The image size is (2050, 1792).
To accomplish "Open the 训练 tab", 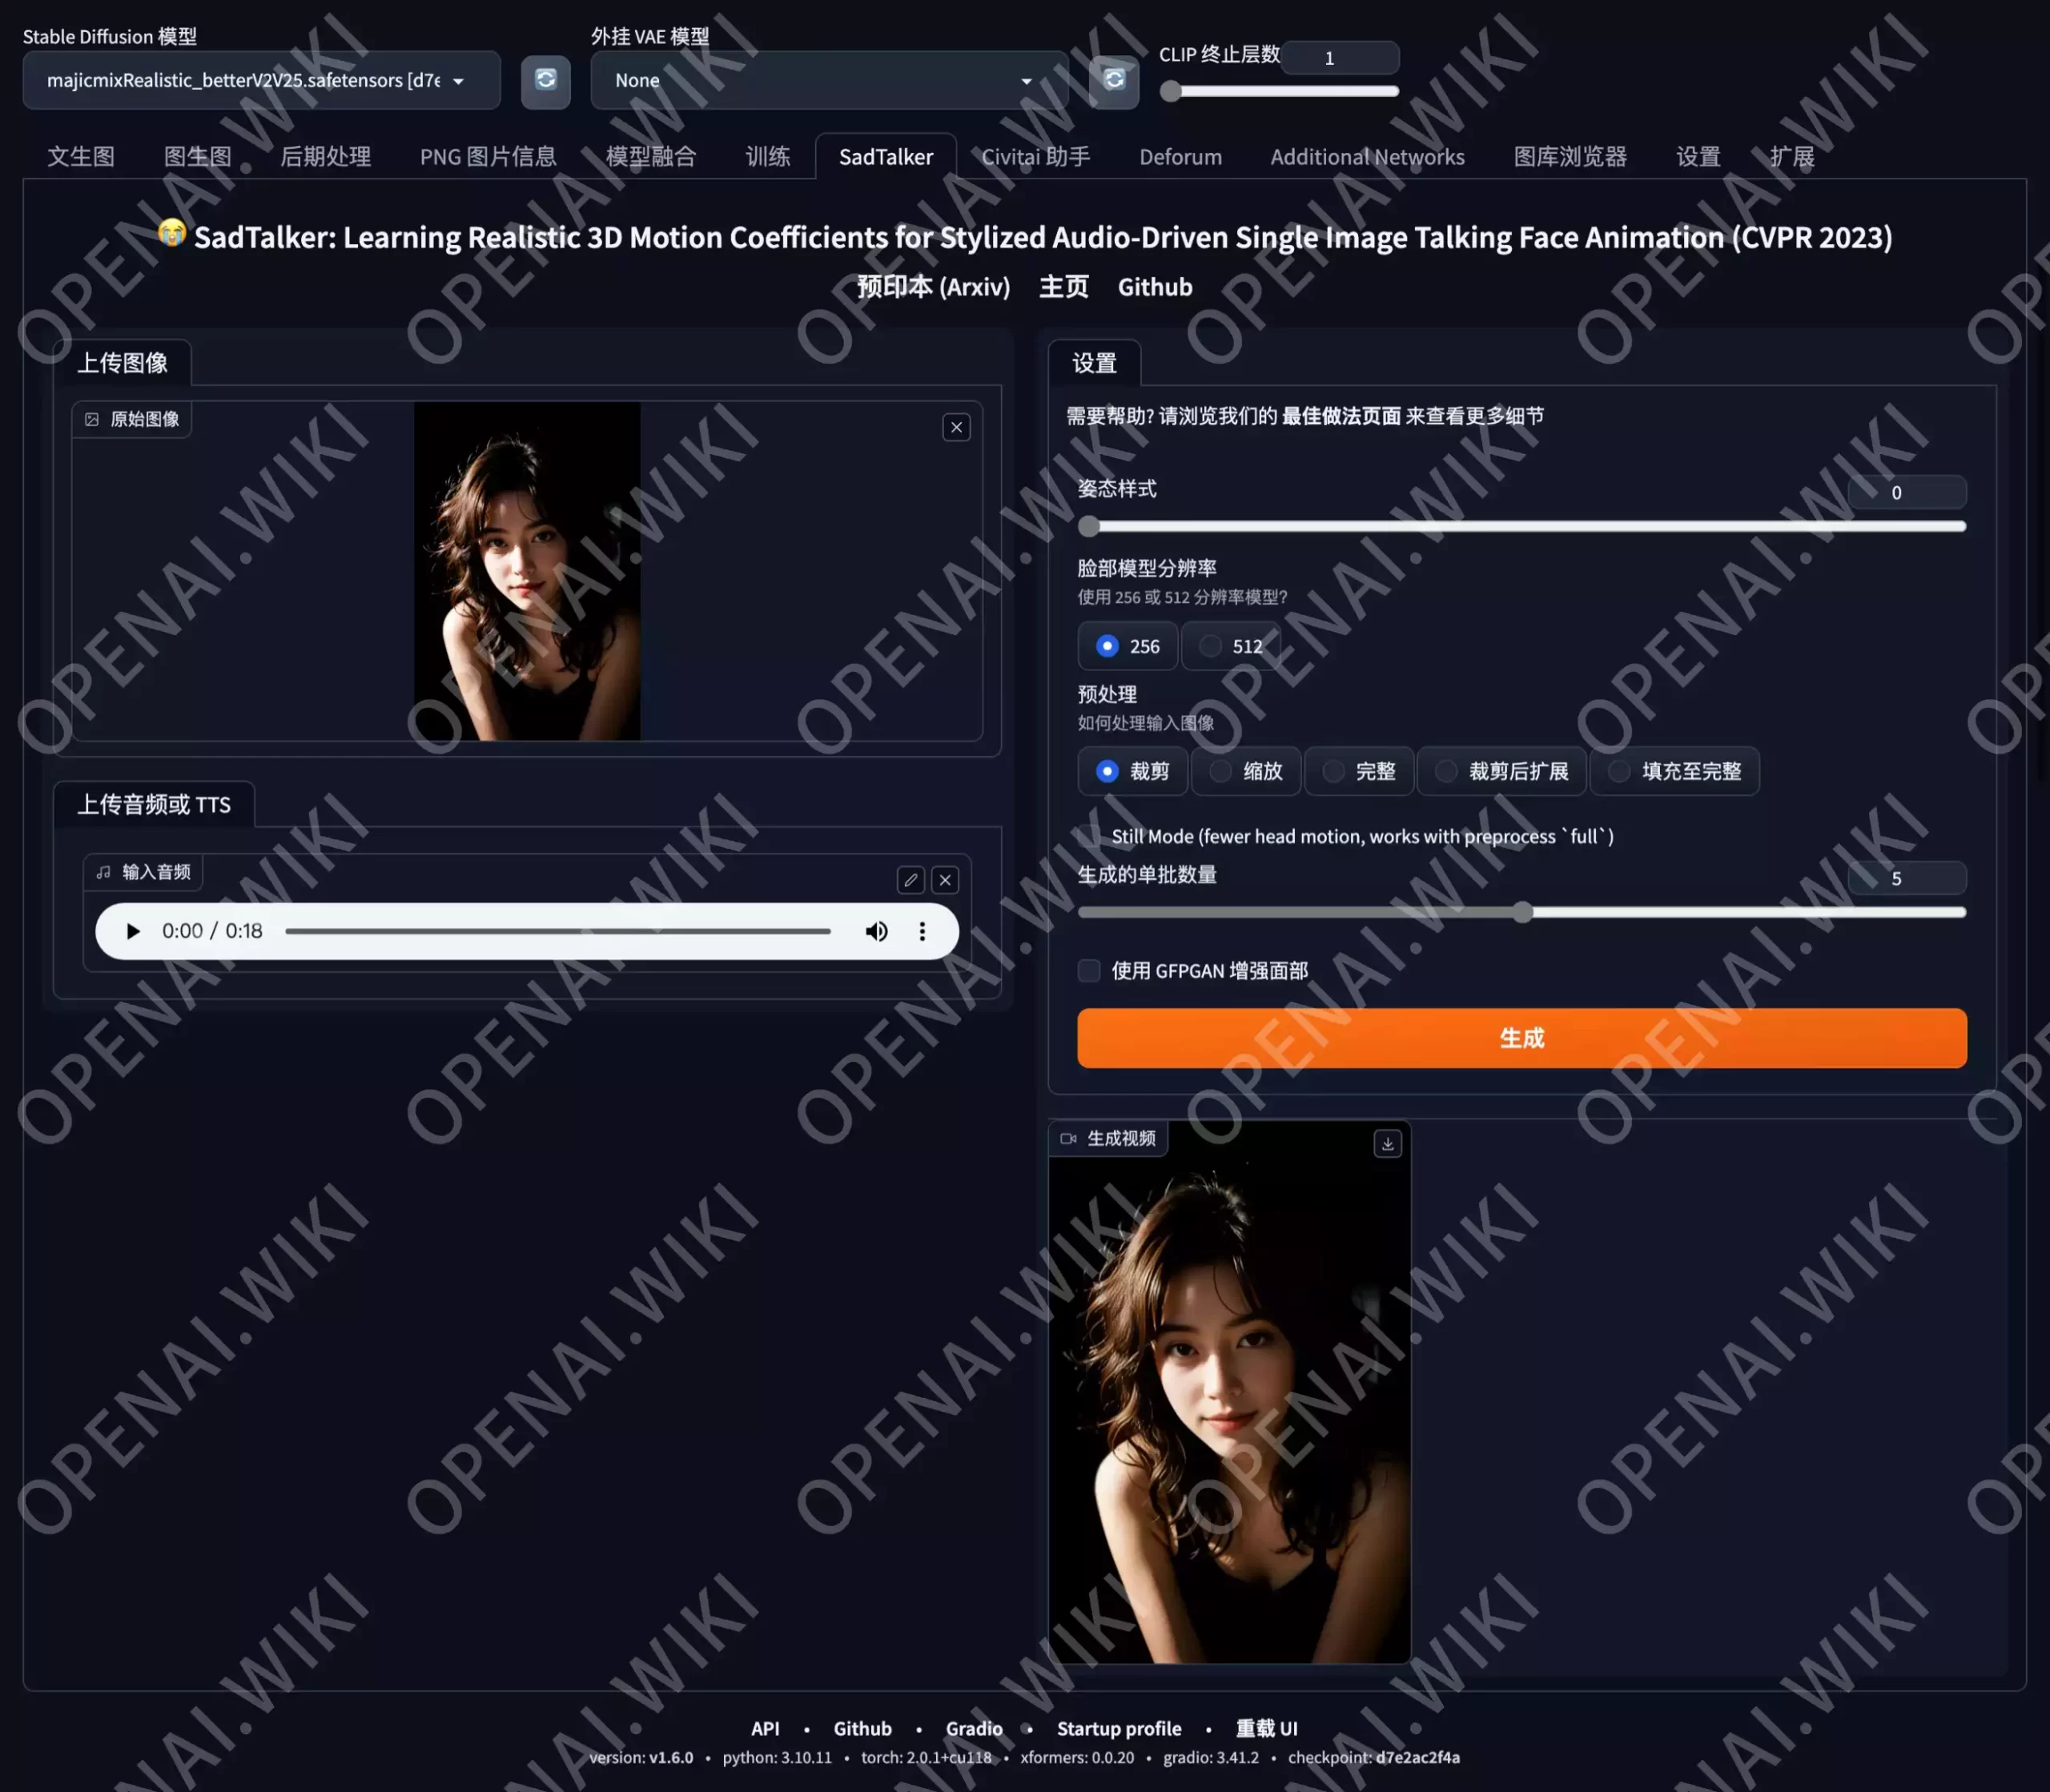I will [767, 157].
